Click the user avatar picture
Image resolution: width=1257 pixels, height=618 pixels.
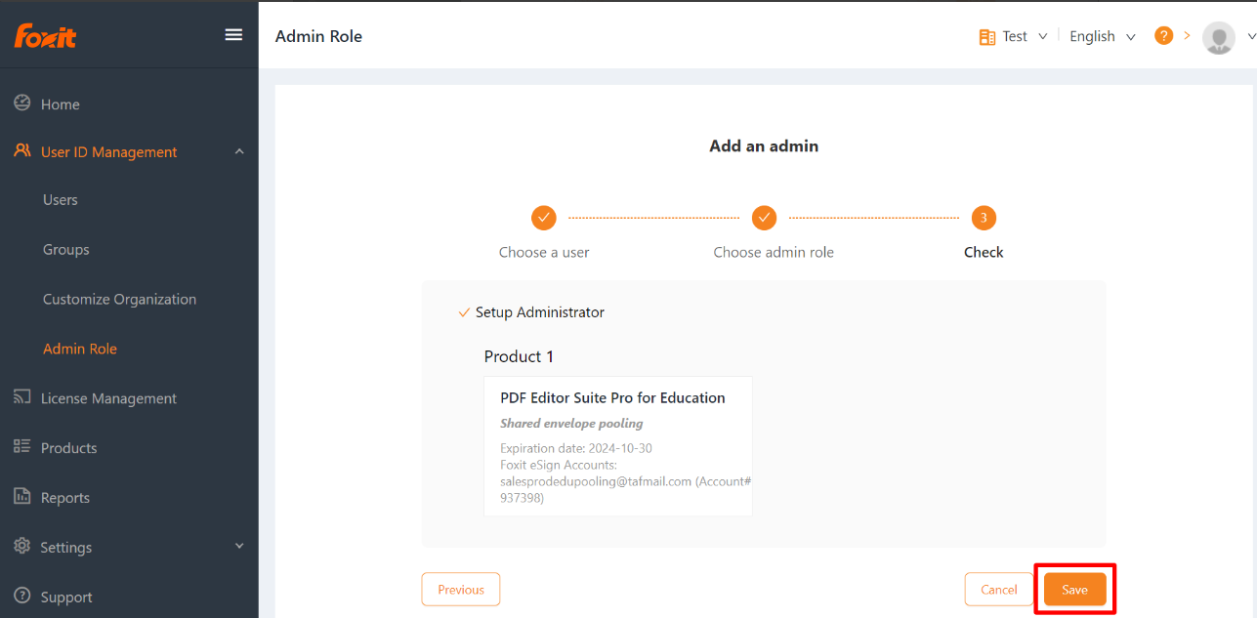click(1219, 37)
